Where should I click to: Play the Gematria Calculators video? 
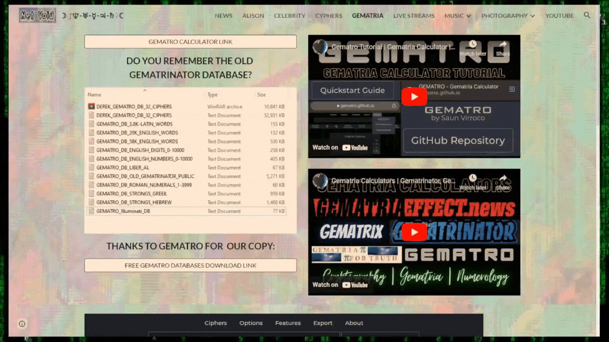(x=414, y=232)
